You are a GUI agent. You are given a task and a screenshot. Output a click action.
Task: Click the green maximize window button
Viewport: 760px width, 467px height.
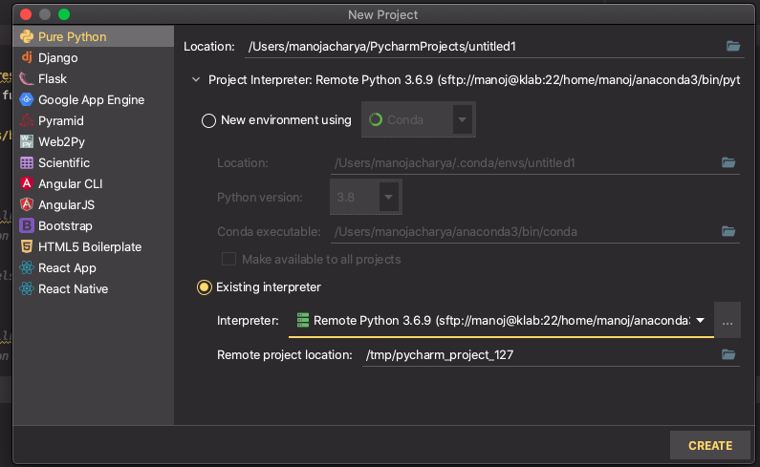point(64,14)
